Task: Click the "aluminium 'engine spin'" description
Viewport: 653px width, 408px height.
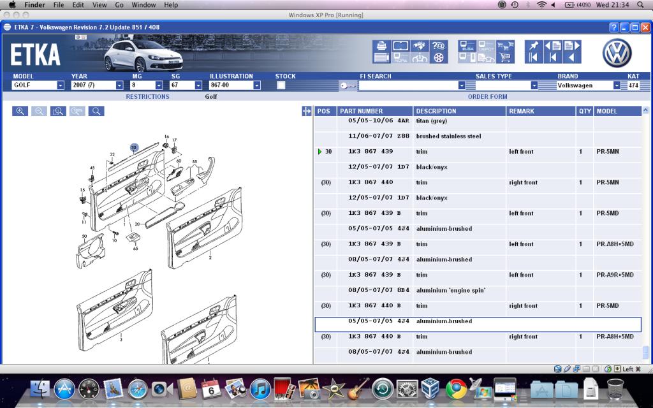Action: pos(451,290)
